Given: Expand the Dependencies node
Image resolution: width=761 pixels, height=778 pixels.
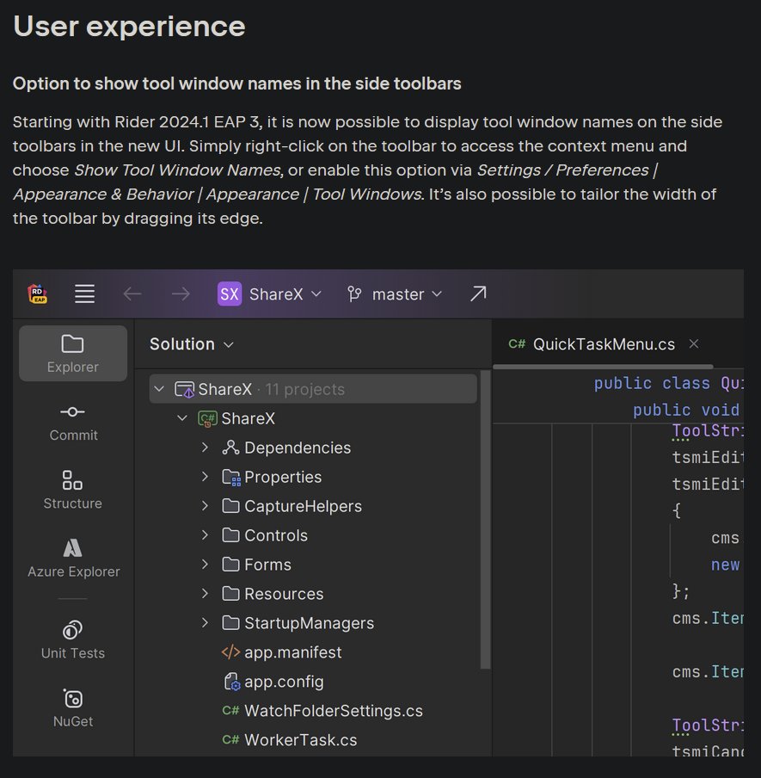Looking at the screenshot, I should pos(206,448).
